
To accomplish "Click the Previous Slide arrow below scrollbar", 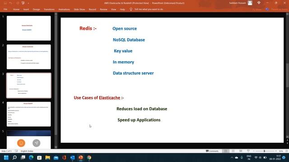I will point(287,140).
